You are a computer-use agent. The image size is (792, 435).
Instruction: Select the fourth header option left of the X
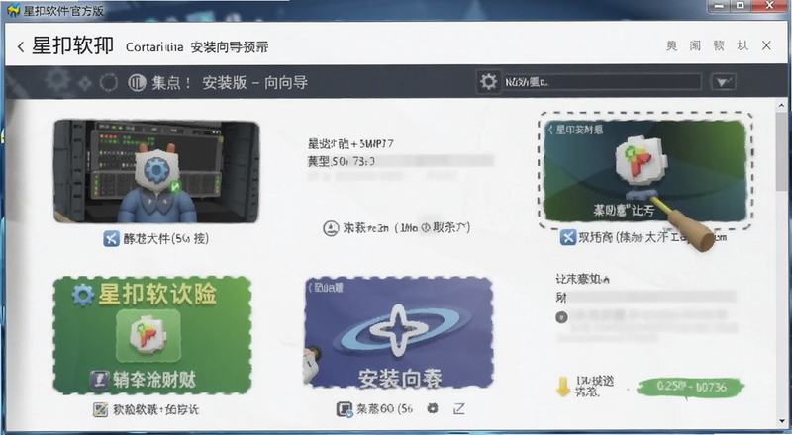click(x=742, y=45)
